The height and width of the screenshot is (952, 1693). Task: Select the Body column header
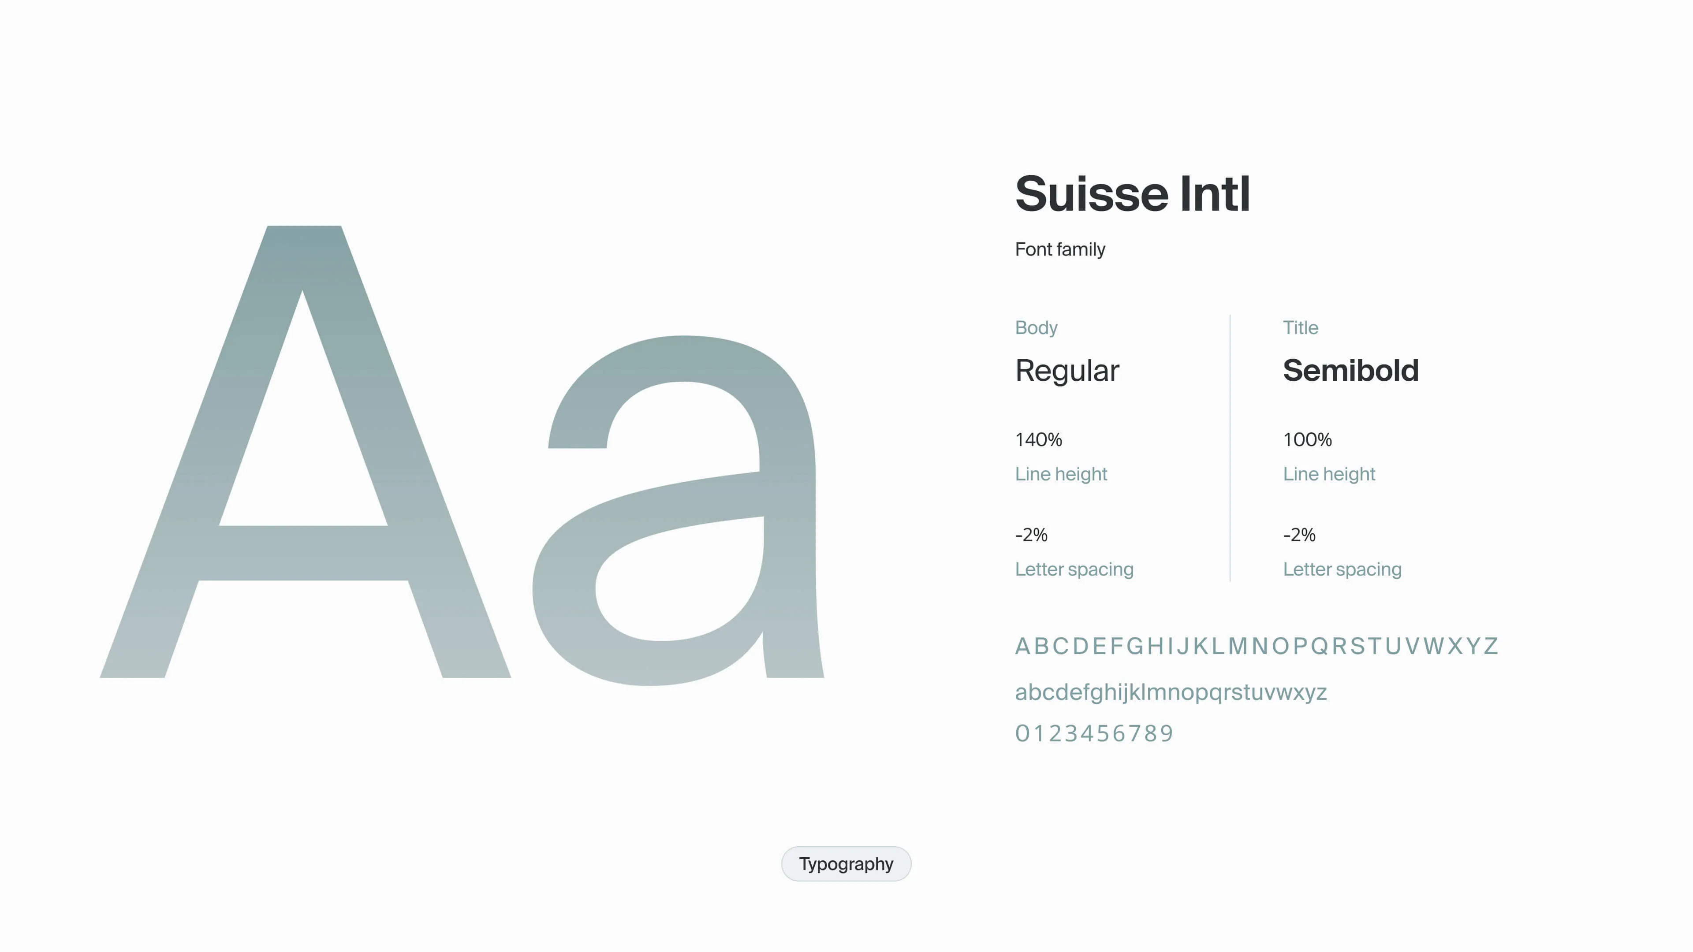point(1036,327)
